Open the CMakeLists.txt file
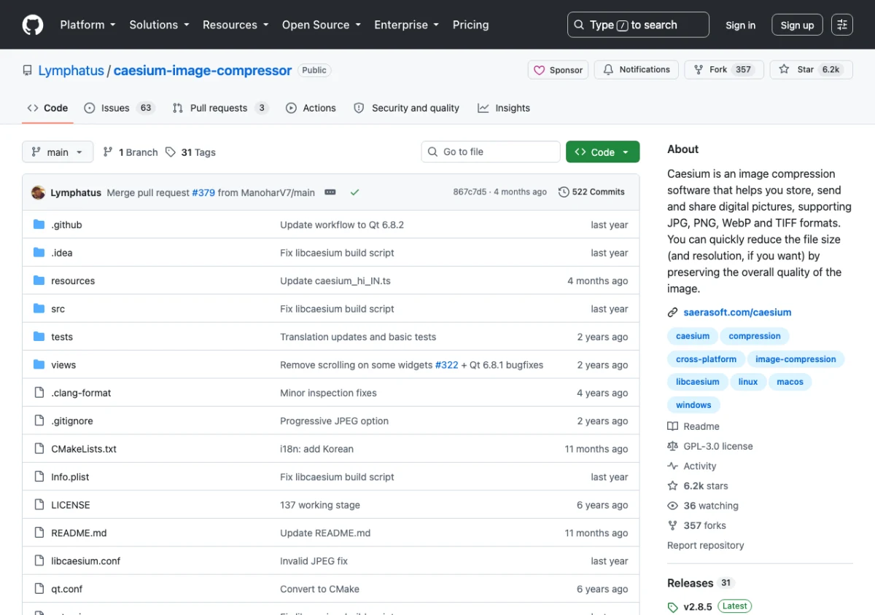 point(84,449)
